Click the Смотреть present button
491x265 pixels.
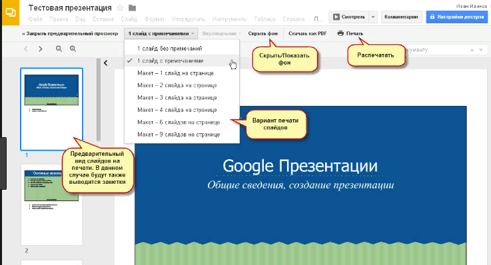(x=349, y=17)
